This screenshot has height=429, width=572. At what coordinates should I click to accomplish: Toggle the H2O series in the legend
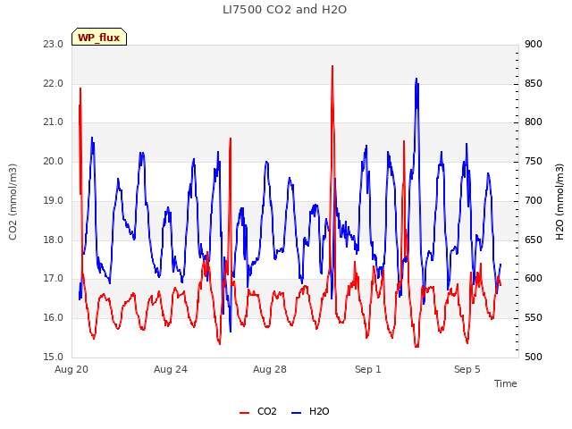310,411
